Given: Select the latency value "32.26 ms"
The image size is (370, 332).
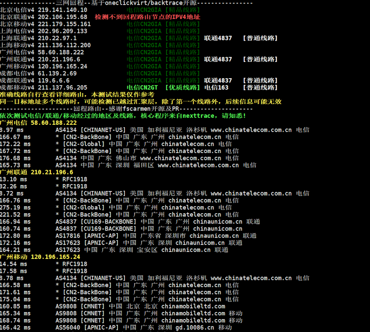Looking at the screenshot, I should click(x=13, y=187).
